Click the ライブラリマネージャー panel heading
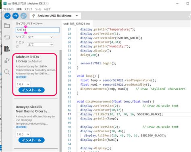Viewport: 191px width, 152px height. pos(29,24)
